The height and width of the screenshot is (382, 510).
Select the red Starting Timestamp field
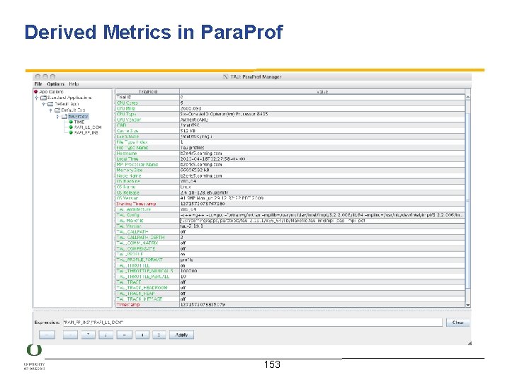(147, 204)
